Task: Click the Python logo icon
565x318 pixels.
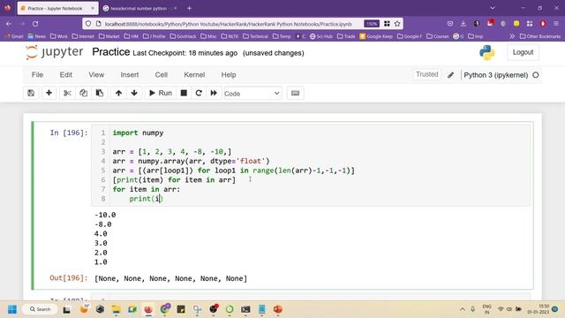Action: pyautogui.click(x=486, y=53)
